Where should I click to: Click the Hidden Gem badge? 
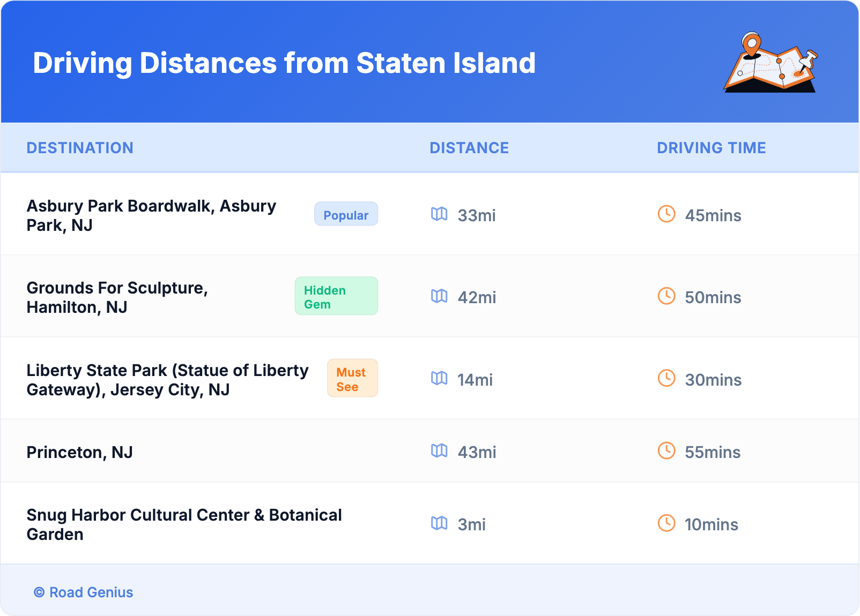point(336,296)
